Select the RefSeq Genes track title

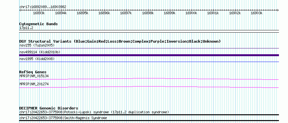(x=33, y=72)
